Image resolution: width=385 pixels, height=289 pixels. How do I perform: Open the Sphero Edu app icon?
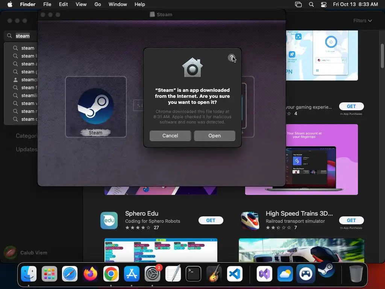[x=109, y=221]
